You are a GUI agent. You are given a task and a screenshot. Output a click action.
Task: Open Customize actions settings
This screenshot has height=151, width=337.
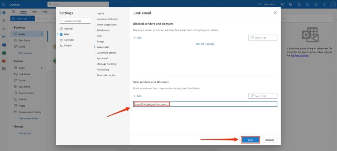click(106, 53)
